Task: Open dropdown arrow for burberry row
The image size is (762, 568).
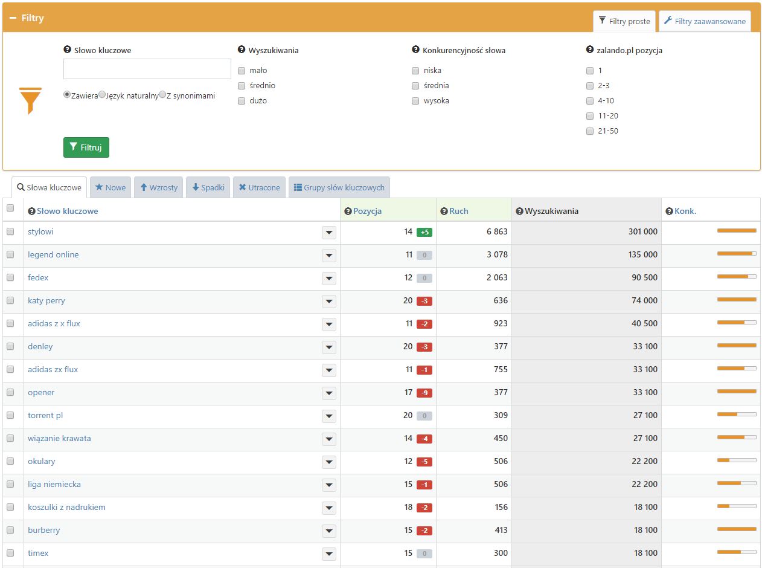Action: 329,531
